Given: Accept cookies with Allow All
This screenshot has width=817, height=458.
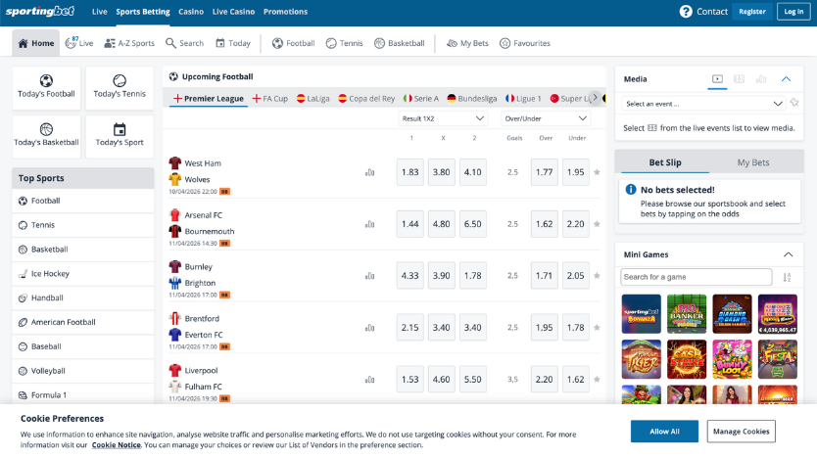Looking at the screenshot, I should (664, 432).
